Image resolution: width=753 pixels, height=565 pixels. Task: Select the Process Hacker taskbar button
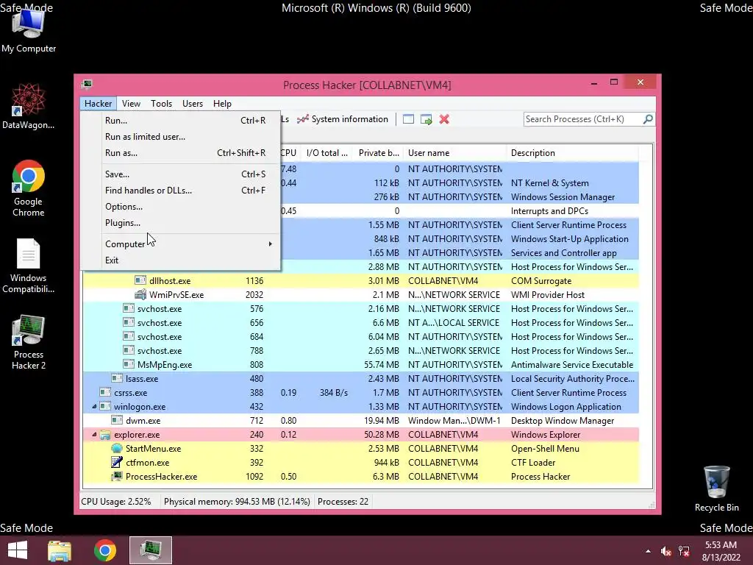(x=150, y=550)
